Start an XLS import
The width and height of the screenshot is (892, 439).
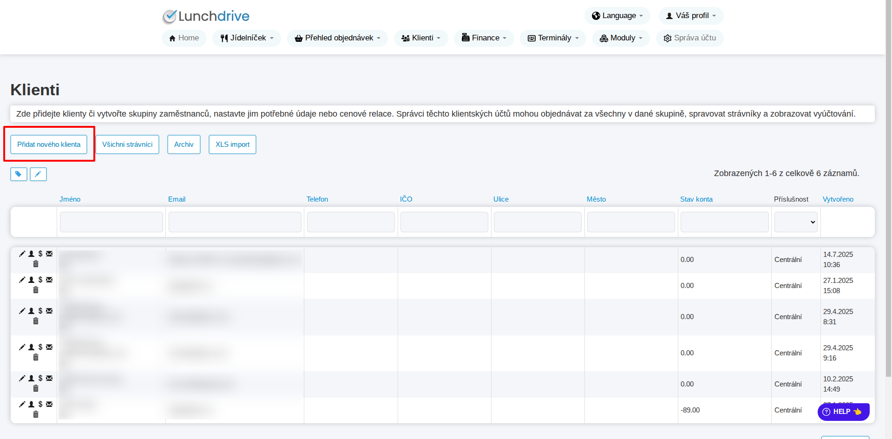(232, 144)
